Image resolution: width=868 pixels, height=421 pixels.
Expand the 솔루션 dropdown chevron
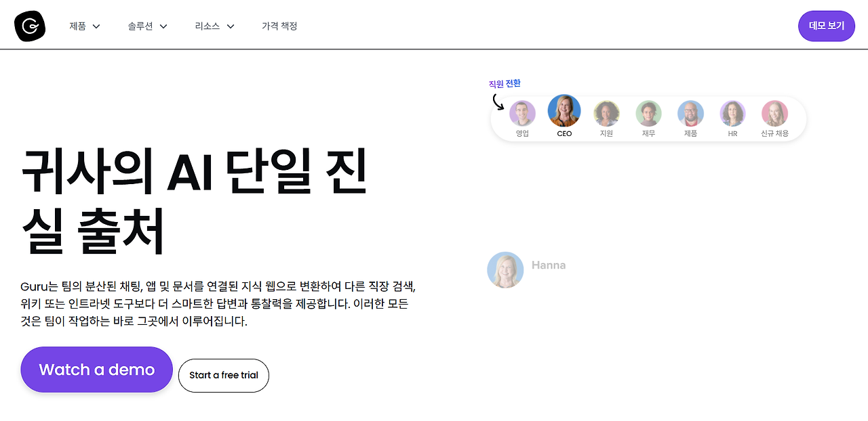click(x=163, y=26)
